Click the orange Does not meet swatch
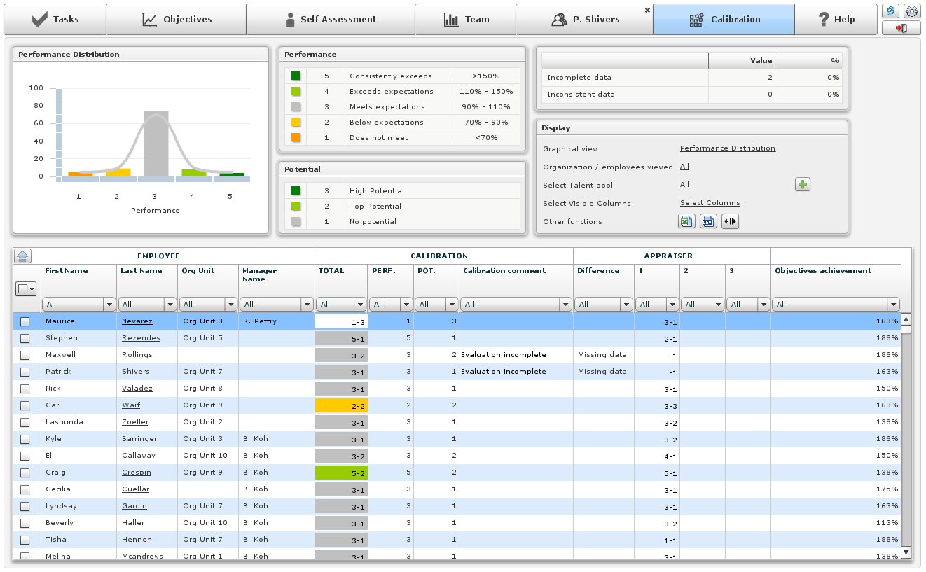Screen dimensions: 926x572 tap(296, 137)
